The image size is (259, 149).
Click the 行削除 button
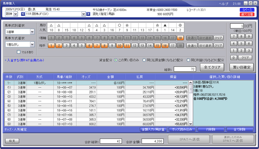[x=211, y=129]
